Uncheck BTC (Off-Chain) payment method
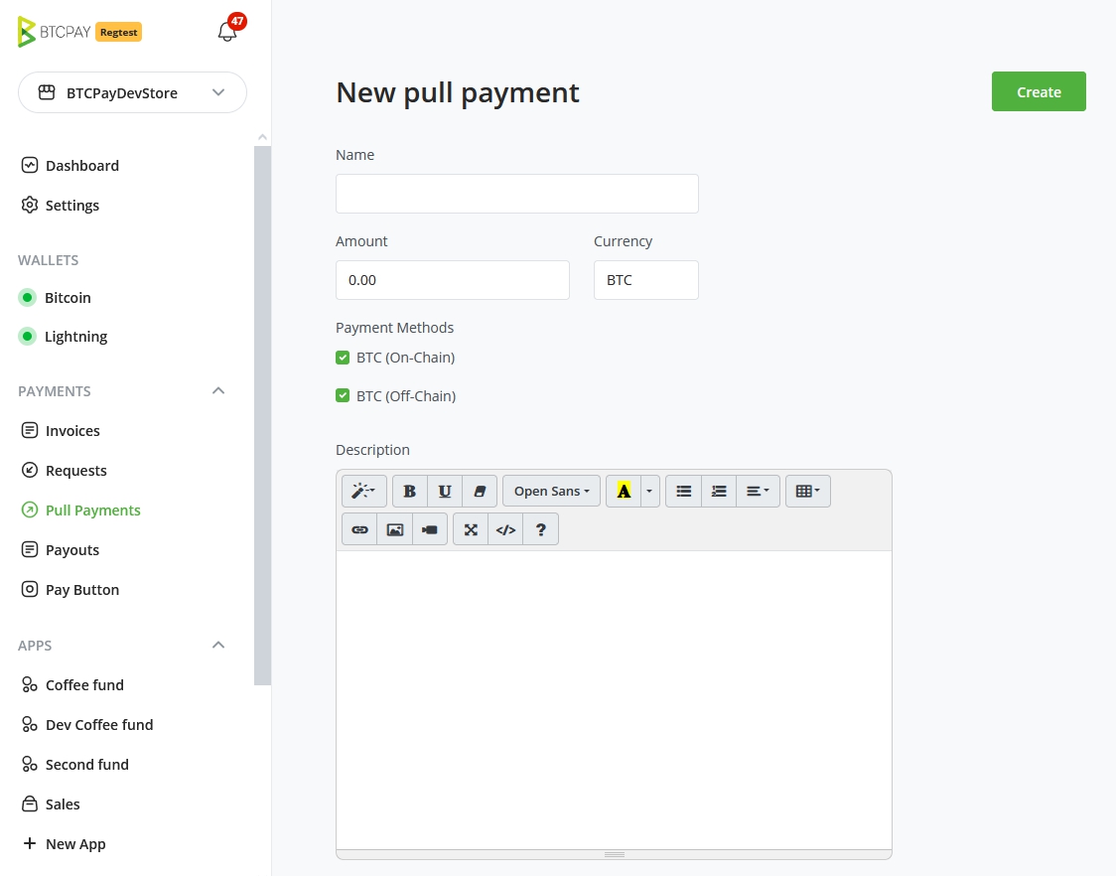Screen dimensions: 1116x876 343,395
